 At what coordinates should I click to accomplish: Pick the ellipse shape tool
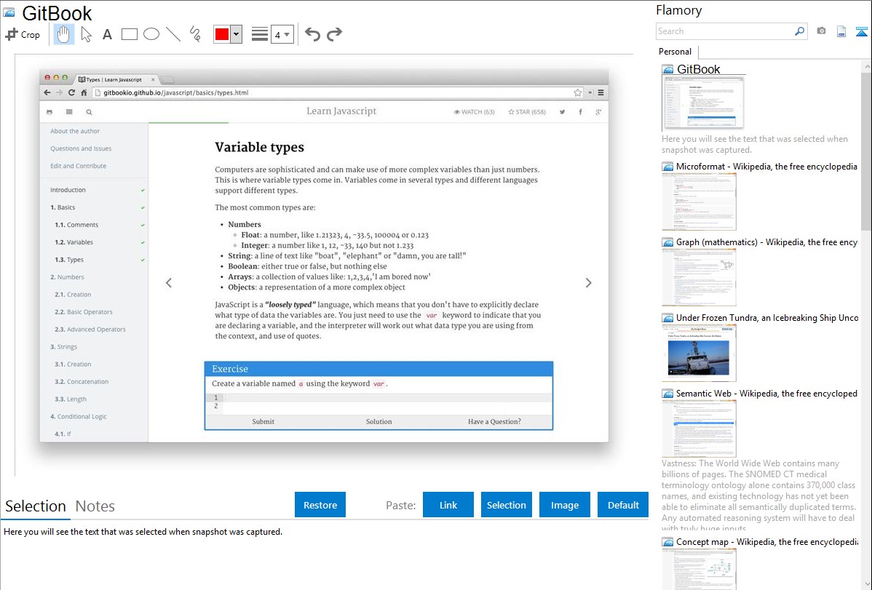coord(151,34)
